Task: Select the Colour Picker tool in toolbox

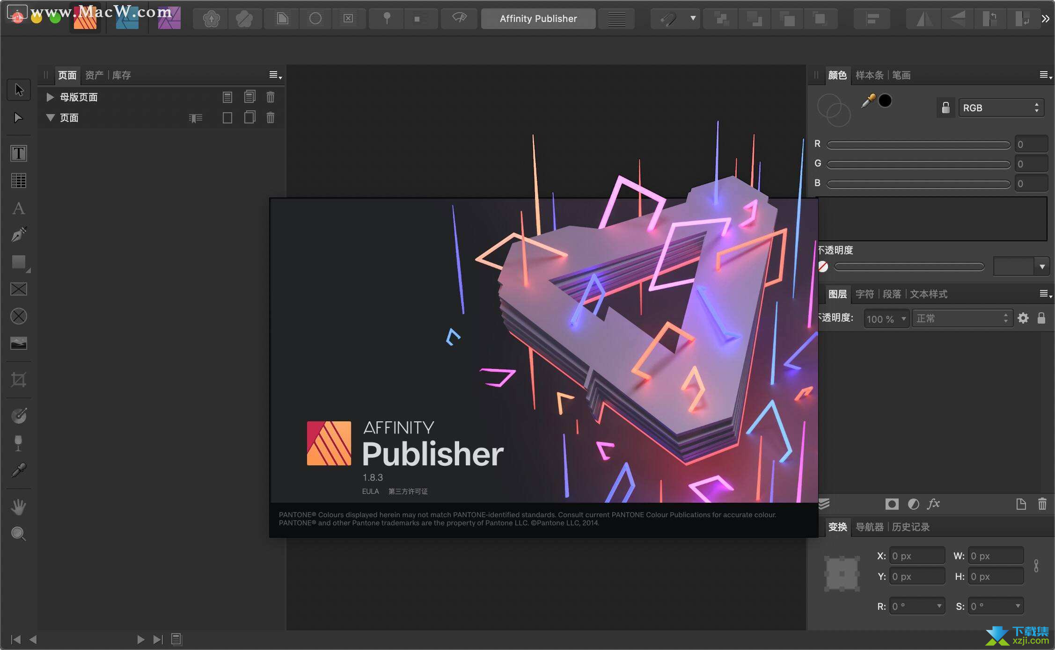Action: (x=19, y=470)
